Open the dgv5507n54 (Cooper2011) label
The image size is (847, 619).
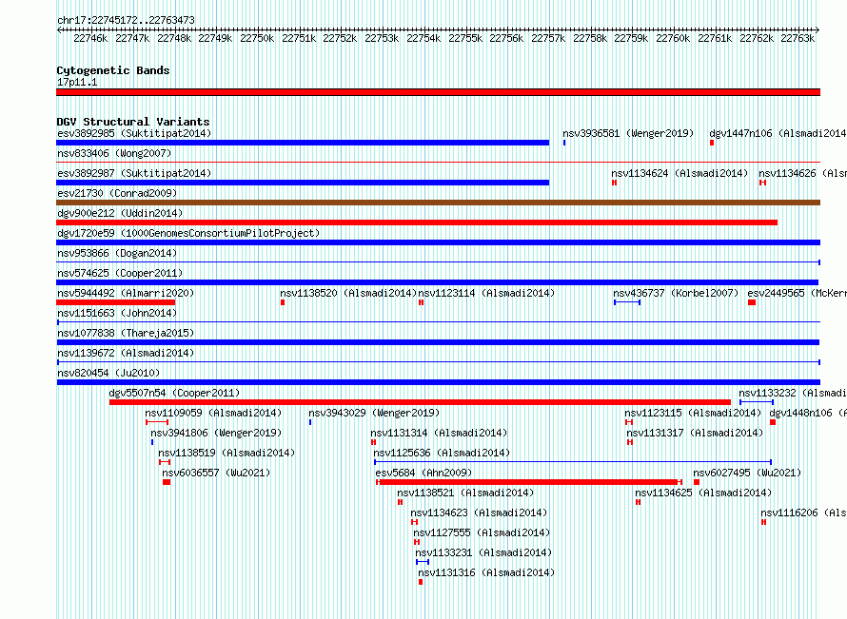[x=174, y=393]
